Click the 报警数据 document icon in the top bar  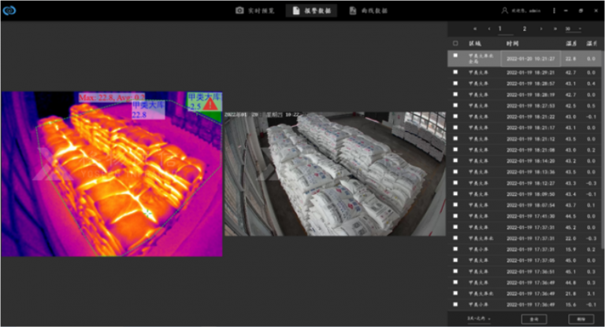[296, 11]
